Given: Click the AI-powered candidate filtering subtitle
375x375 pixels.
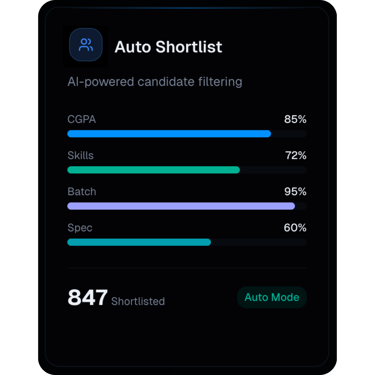Looking at the screenshot, I should (155, 82).
